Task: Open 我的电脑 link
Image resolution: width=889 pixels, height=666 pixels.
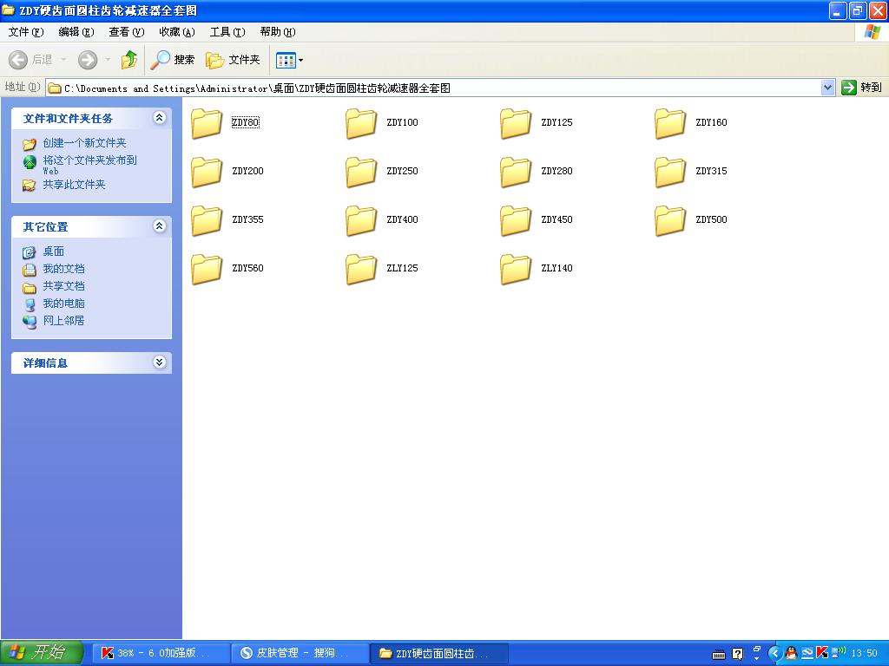Action: (x=63, y=304)
